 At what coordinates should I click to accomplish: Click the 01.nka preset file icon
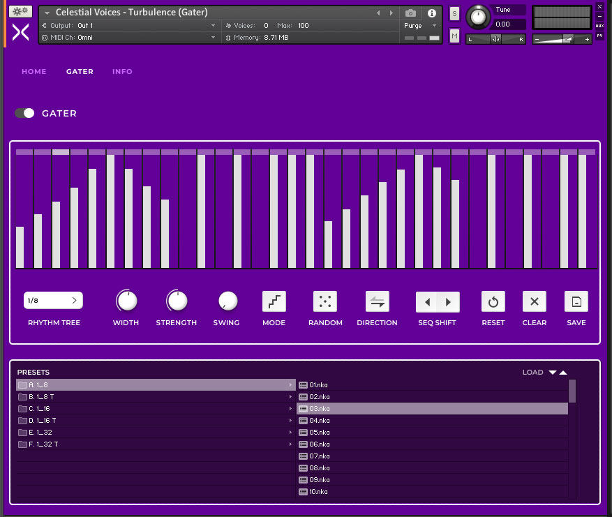coord(303,385)
